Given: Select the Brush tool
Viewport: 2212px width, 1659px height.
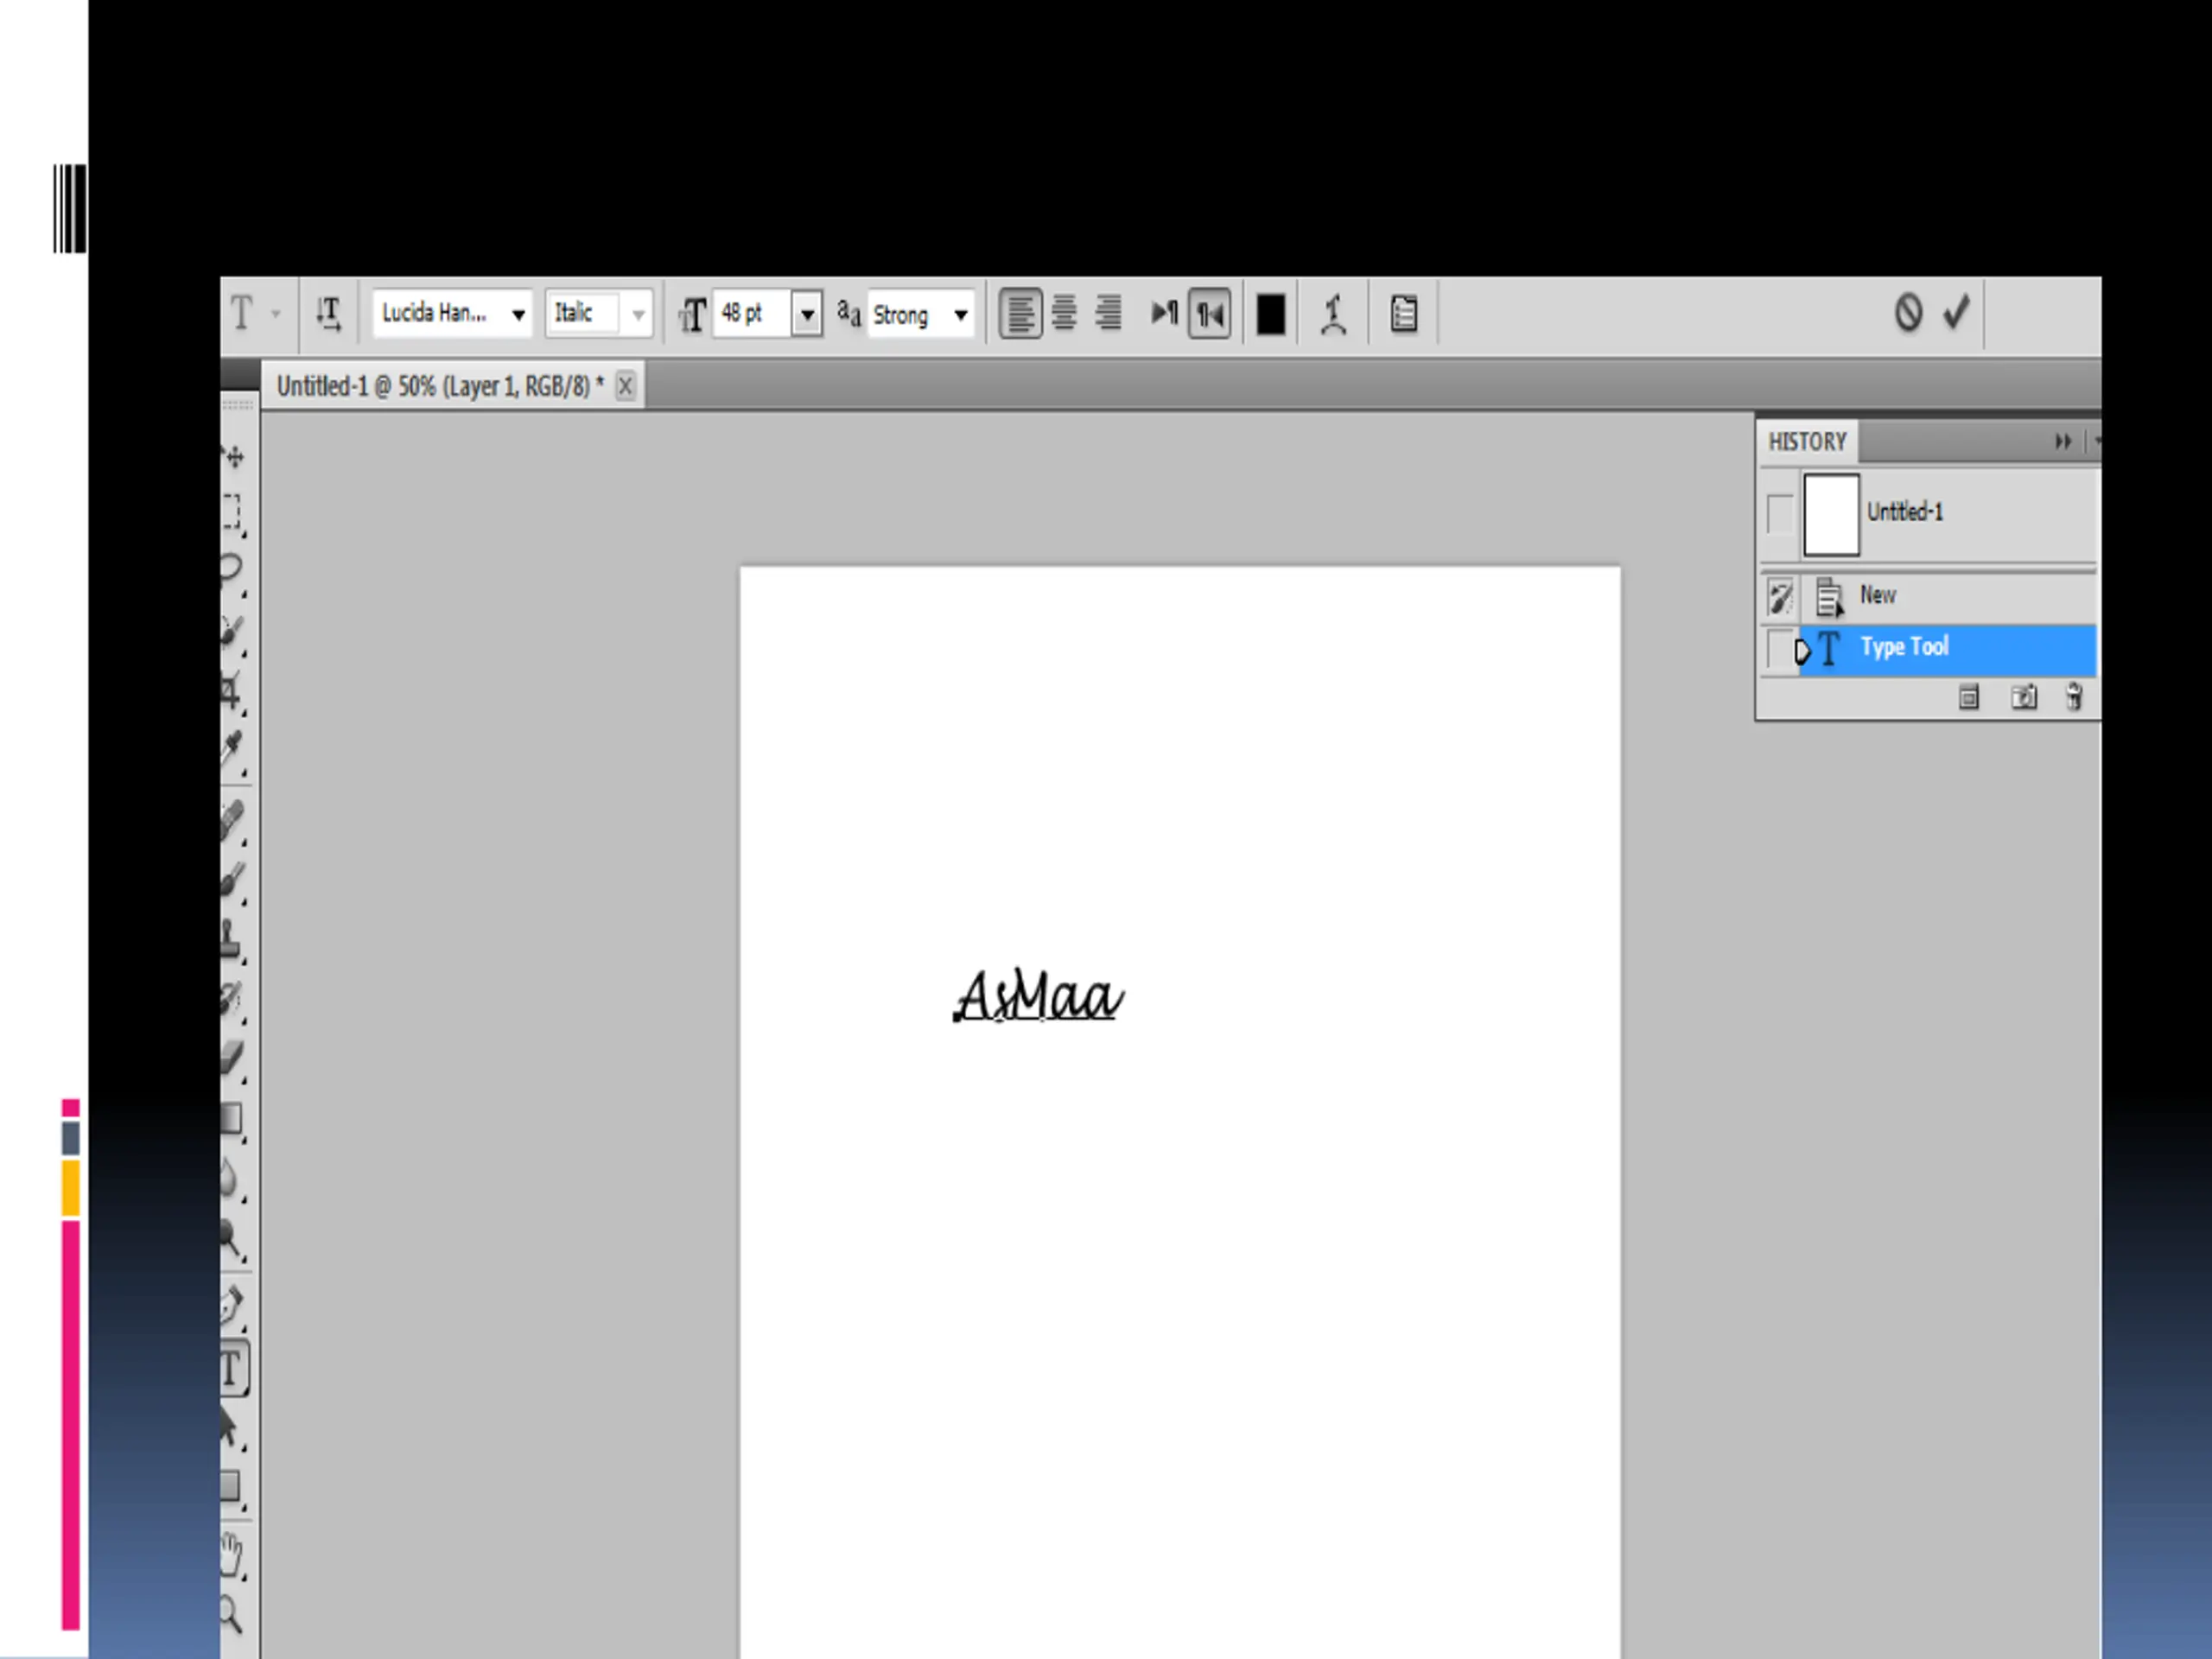Looking at the screenshot, I should 233,882.
